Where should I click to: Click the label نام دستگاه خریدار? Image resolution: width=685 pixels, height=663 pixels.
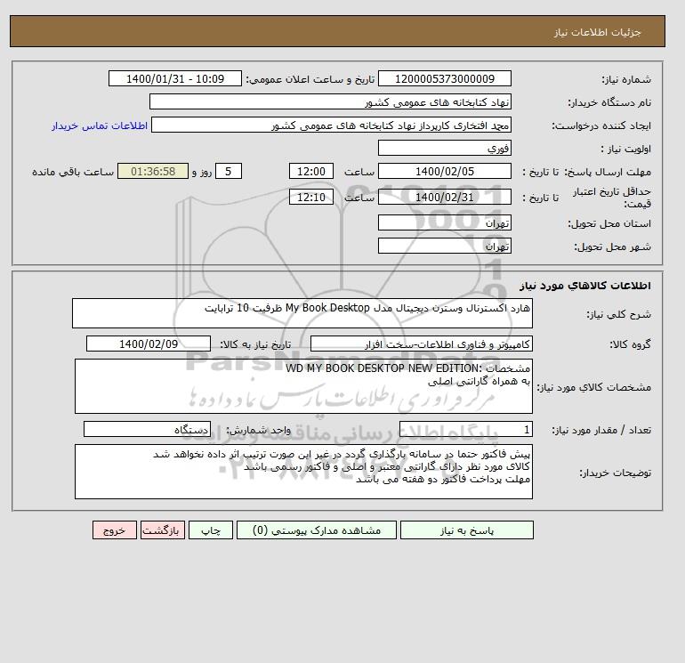(609, 102)
